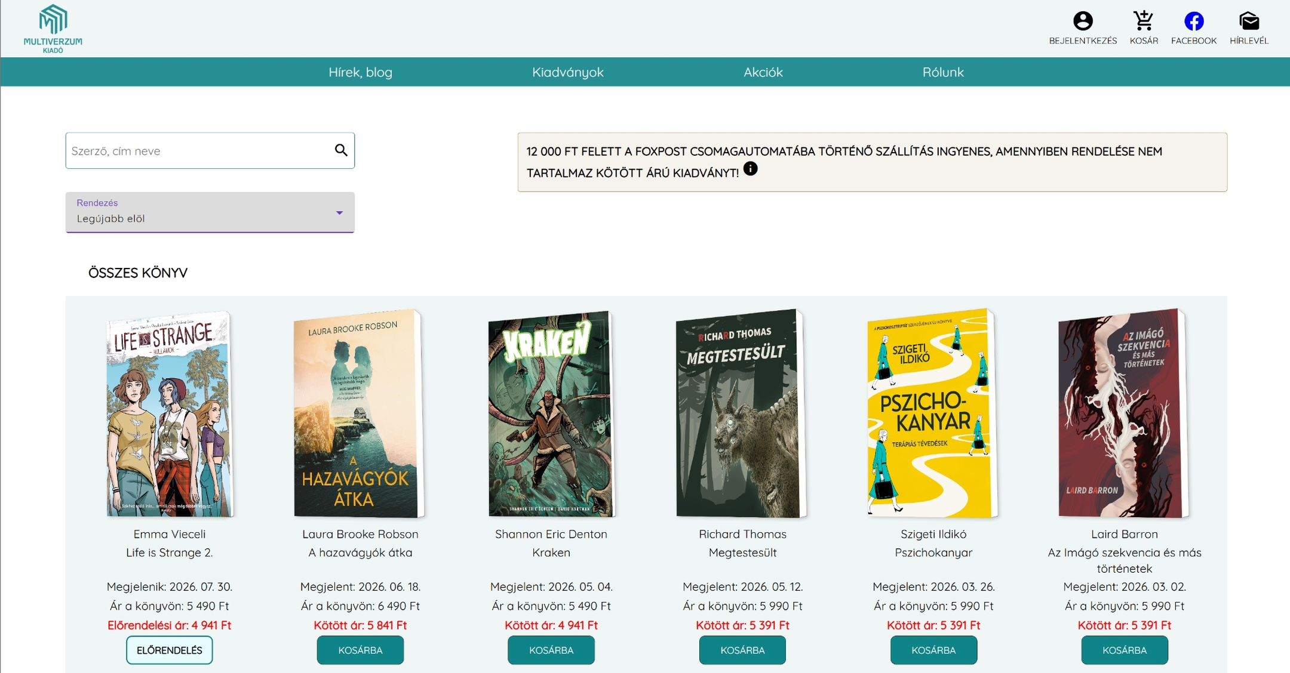Add A hazavágyók átka to cart
1290x673 pixels.
click(360, 650)
